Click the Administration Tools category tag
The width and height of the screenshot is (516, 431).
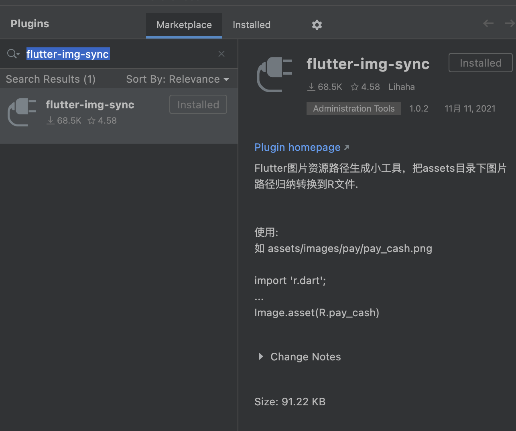pyautogui.click(x=353, y=108)
